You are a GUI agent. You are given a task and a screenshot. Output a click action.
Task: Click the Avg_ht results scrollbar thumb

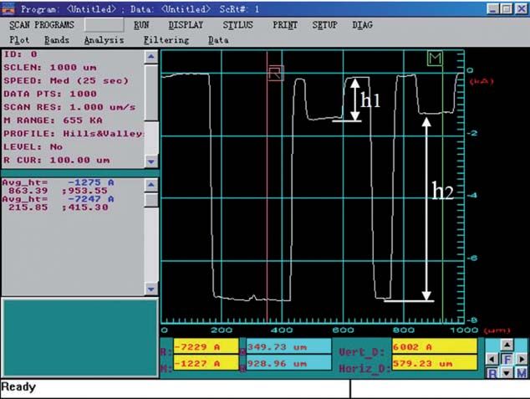(151, 200)
